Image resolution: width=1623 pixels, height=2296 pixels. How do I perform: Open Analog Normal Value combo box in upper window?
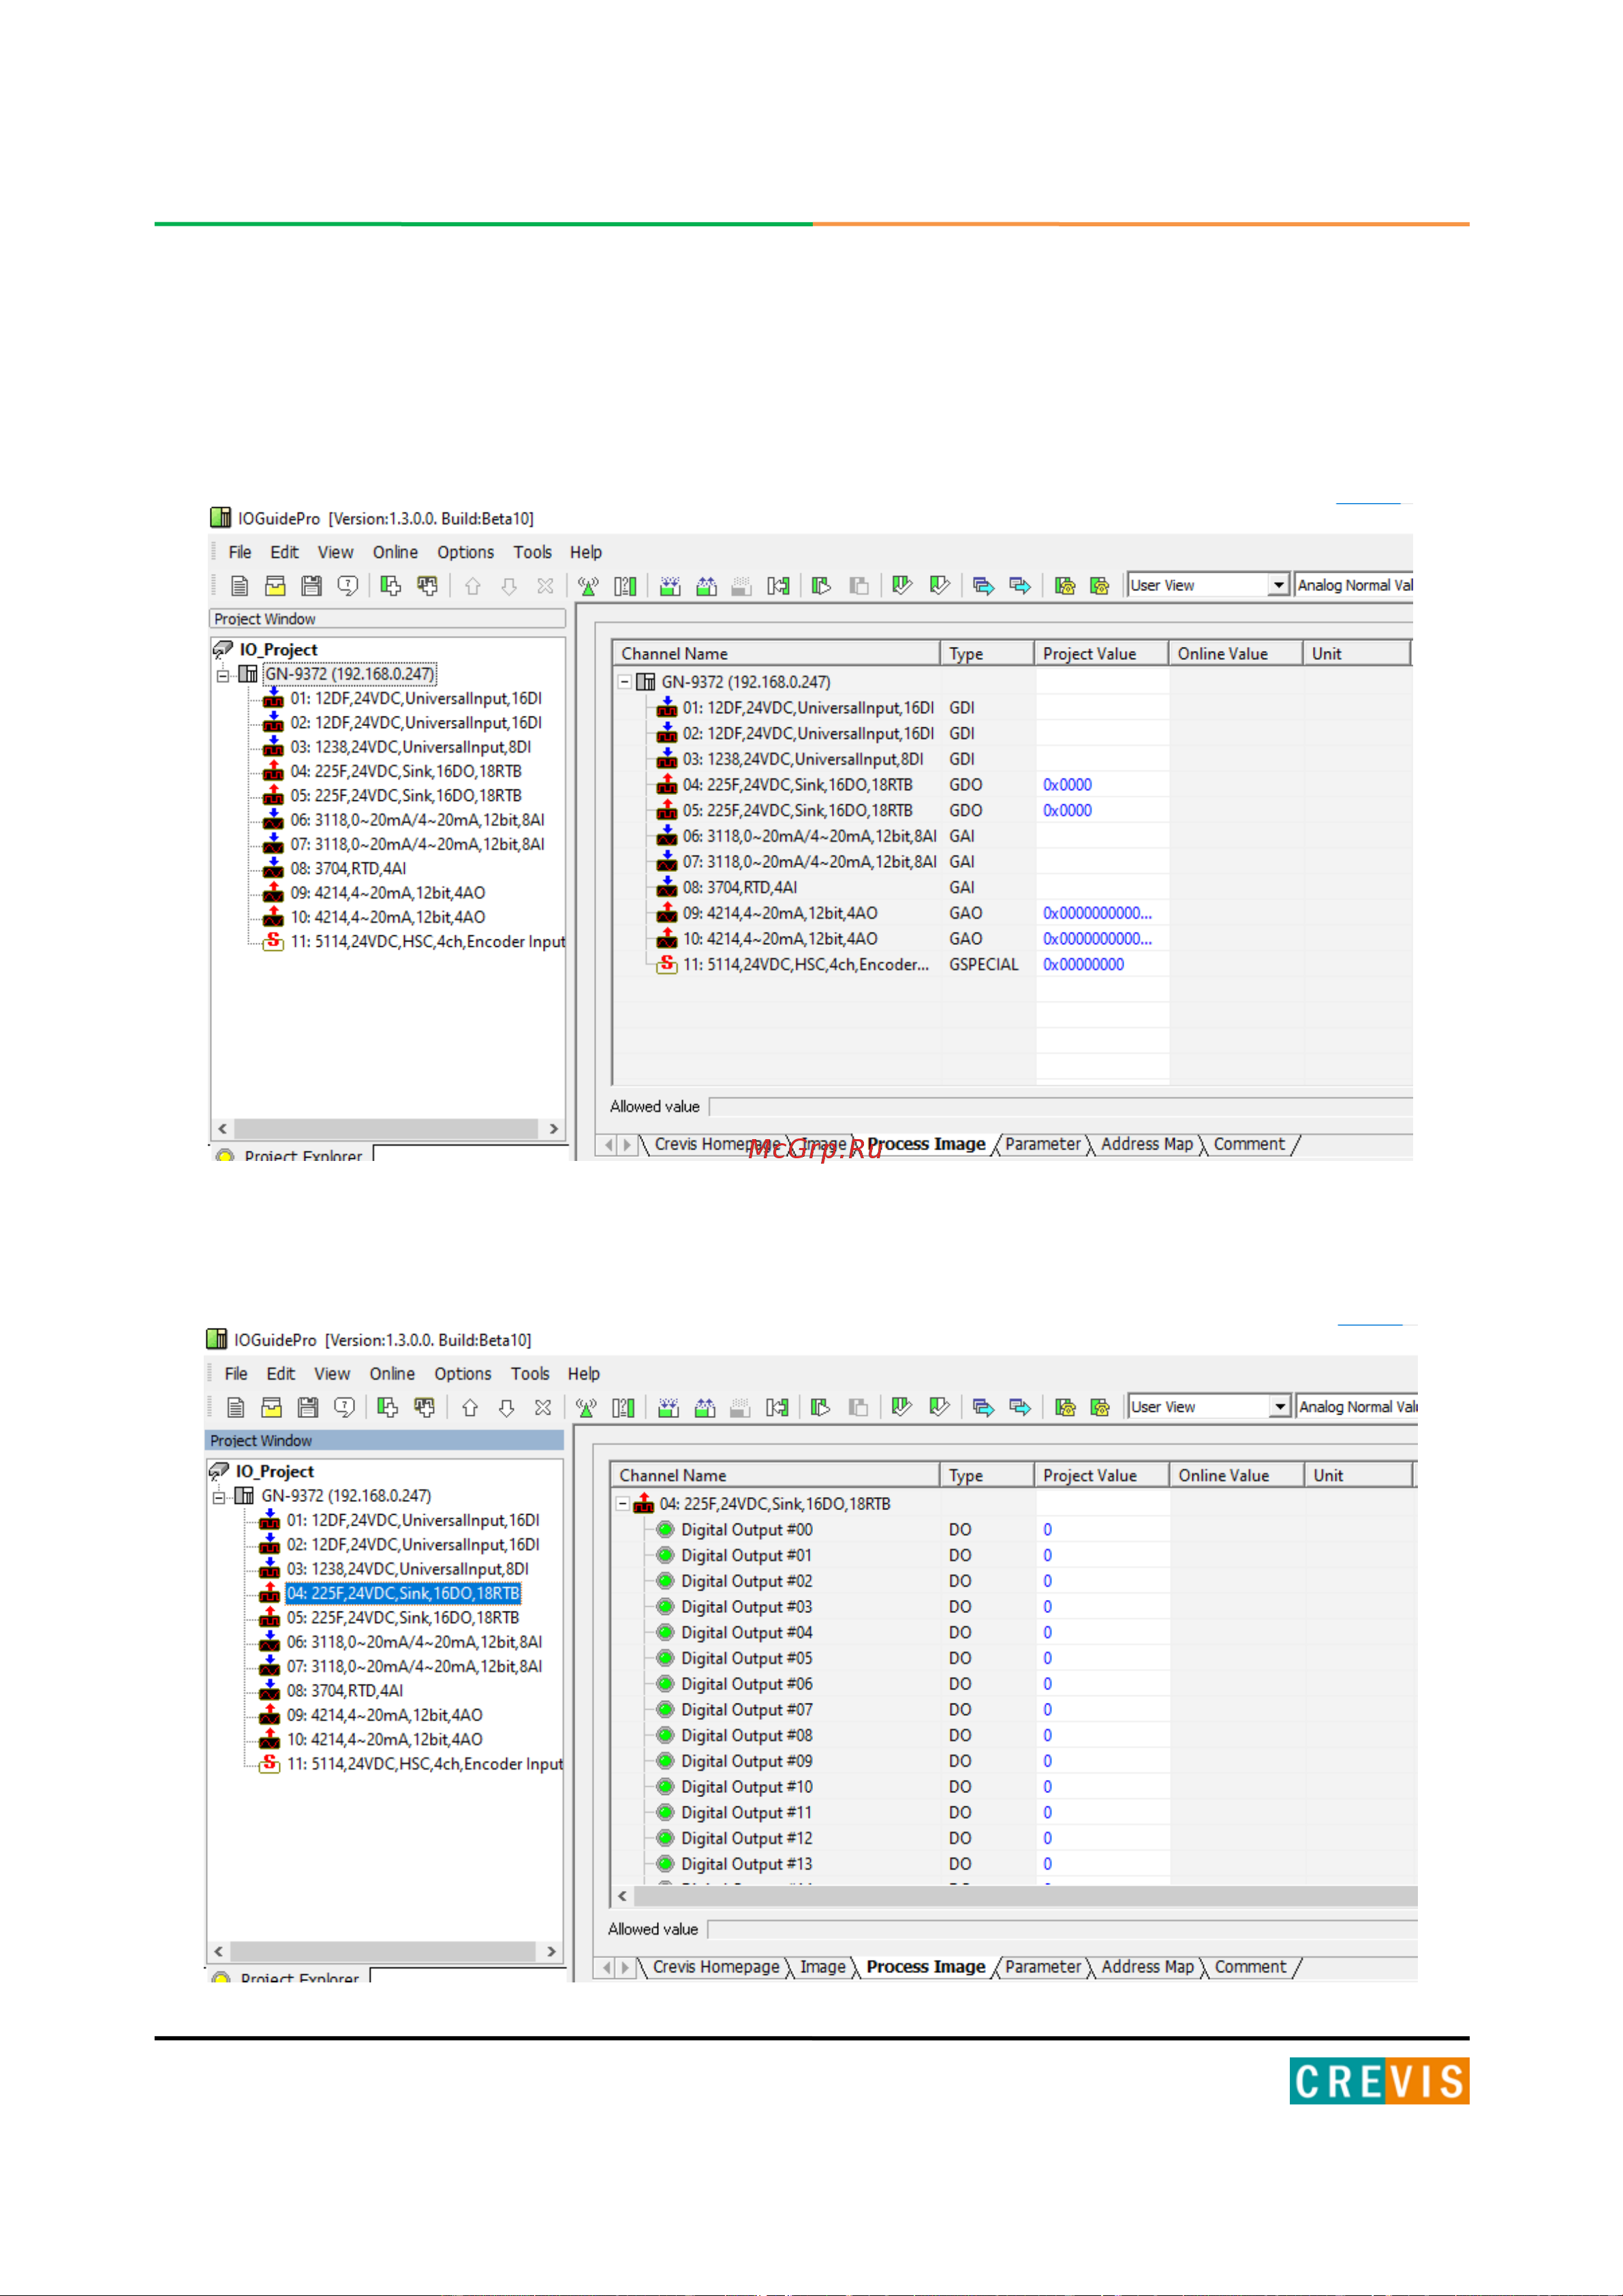pos(1354,585)
